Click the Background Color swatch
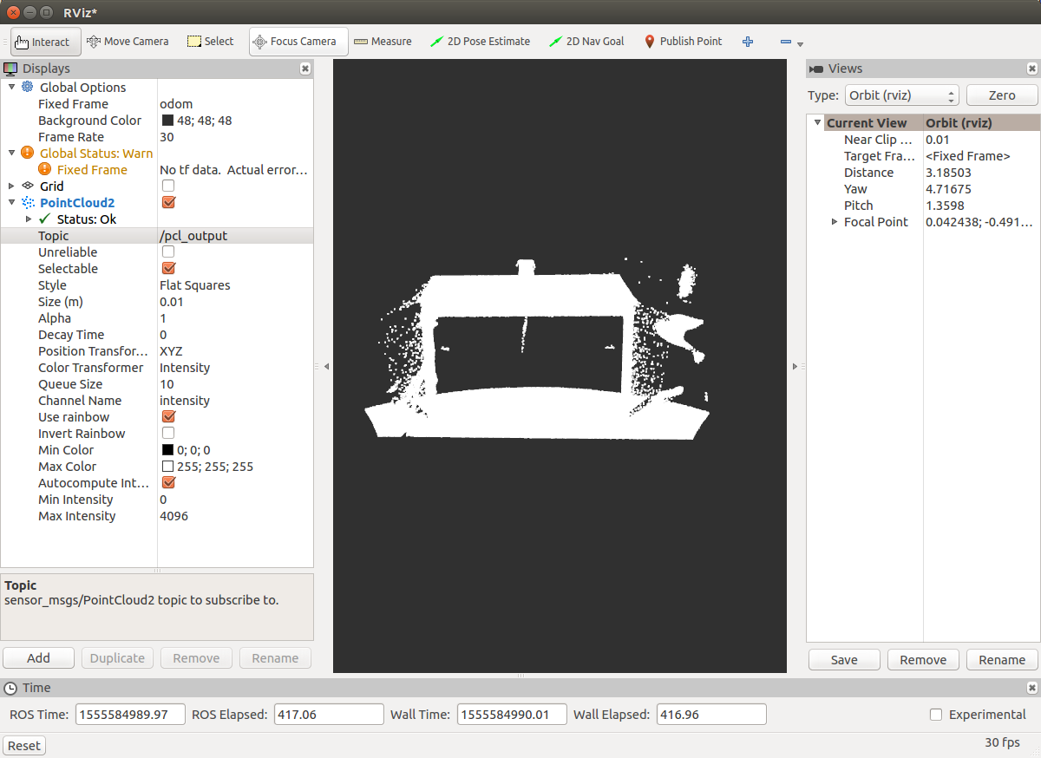Viewport: 1041px width, 758px height. coord(168,121)
